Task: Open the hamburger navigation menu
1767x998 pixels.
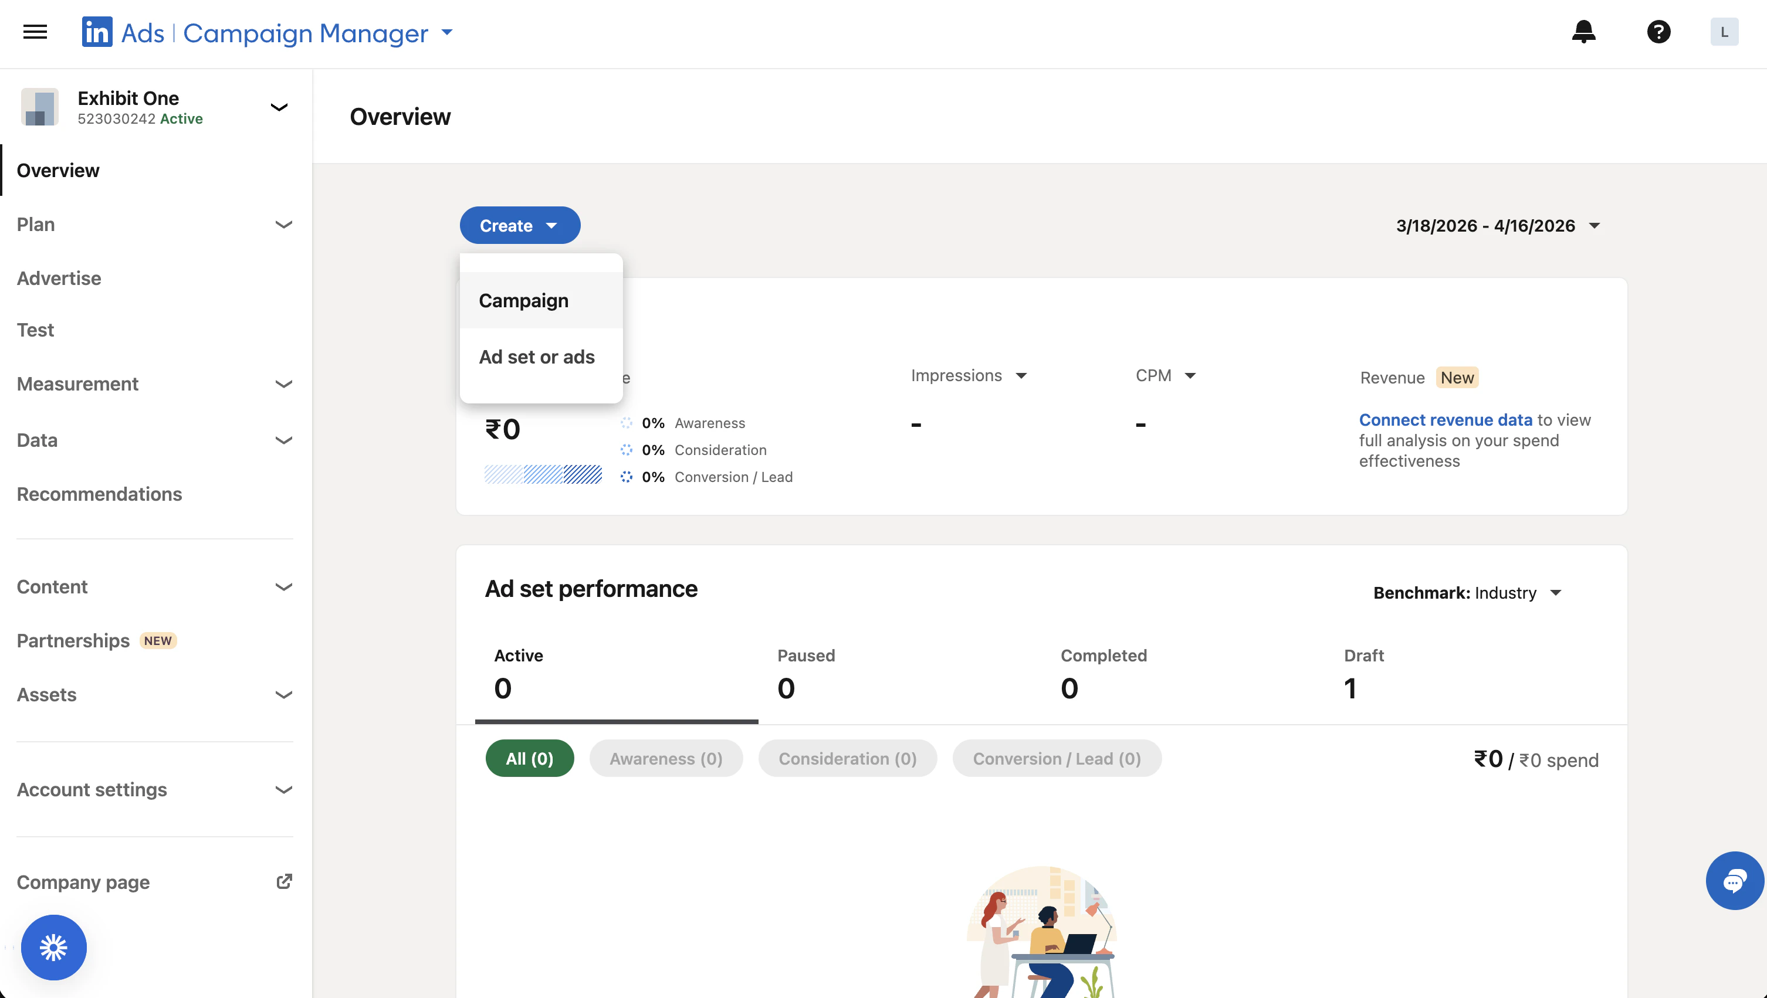Action: click(35, 32)
